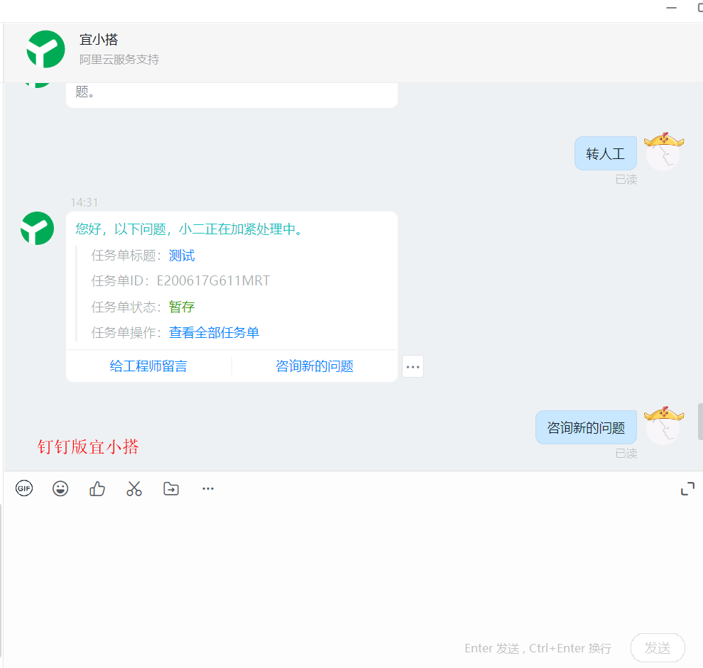Click the task ID E200617G611MRT

214,280
